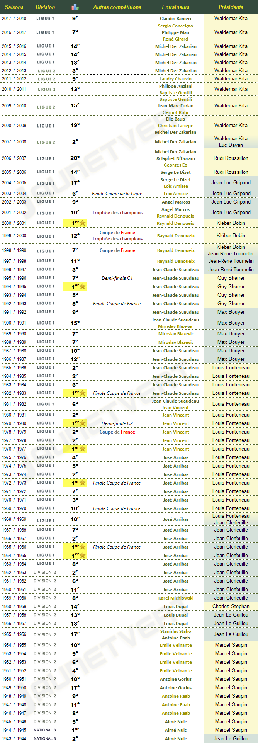The height and width of the screenshot is (743, 258).
Task: Click the Ligue 1 logo in the 2017/2018 row
Action: click(46, 19)
